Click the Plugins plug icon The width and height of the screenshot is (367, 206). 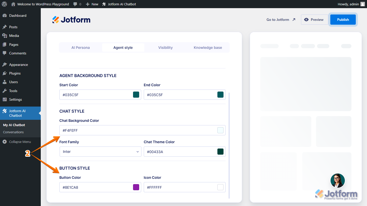(x=5, y=73)
